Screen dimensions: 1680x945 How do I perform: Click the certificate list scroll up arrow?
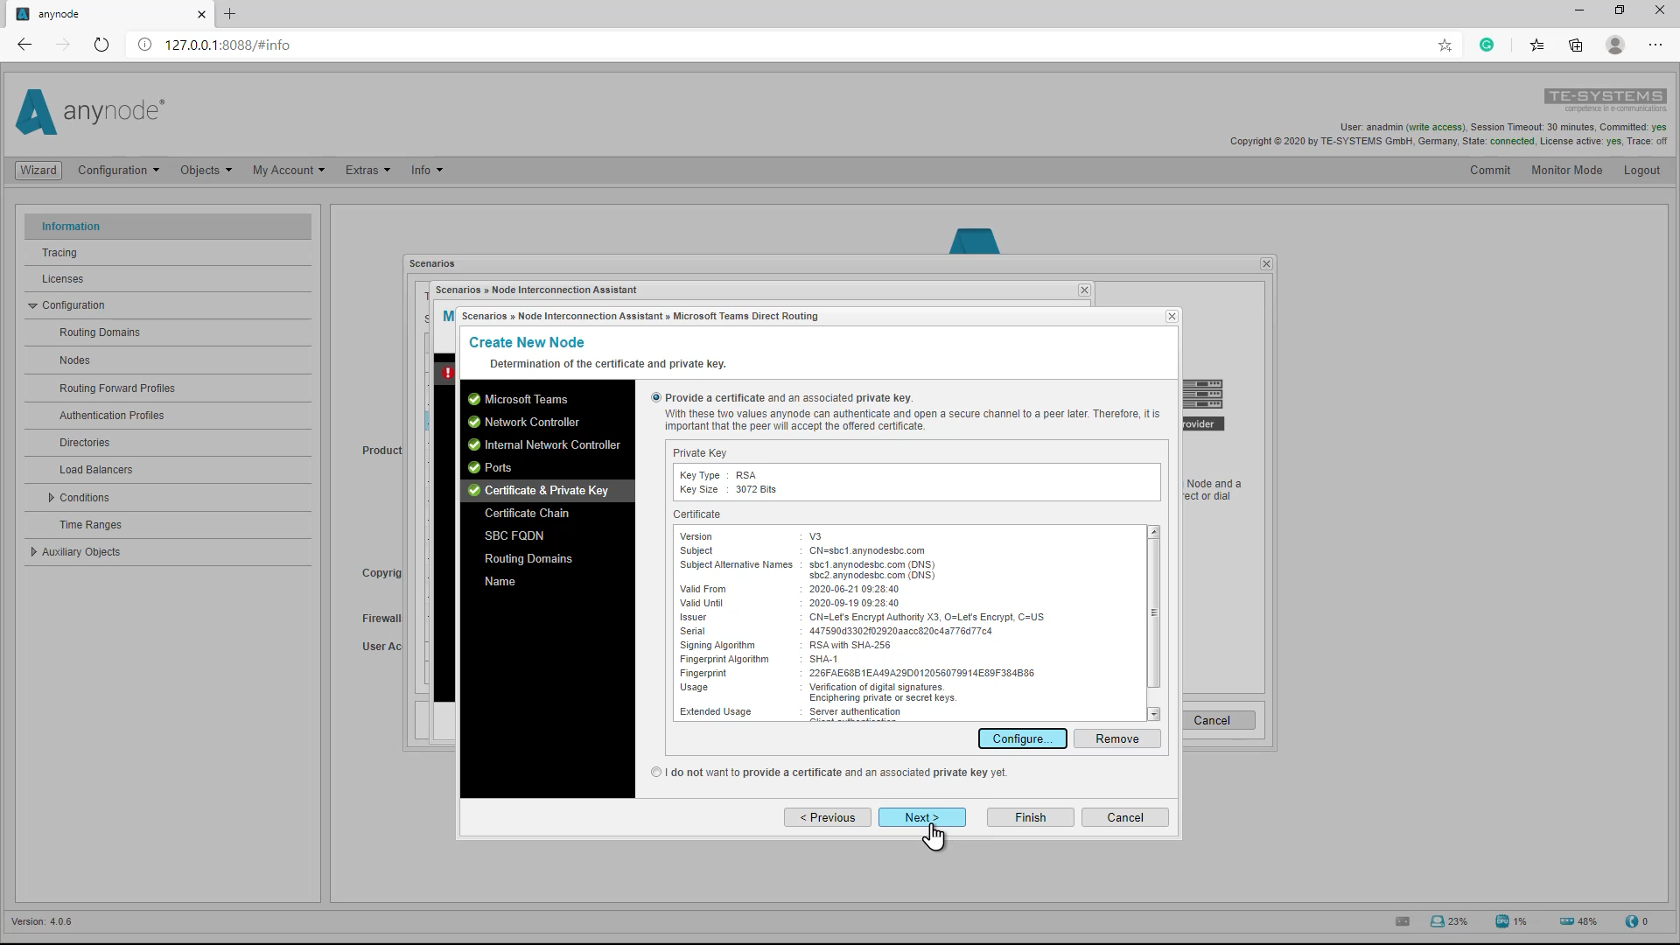click(x=1153, y=532)
